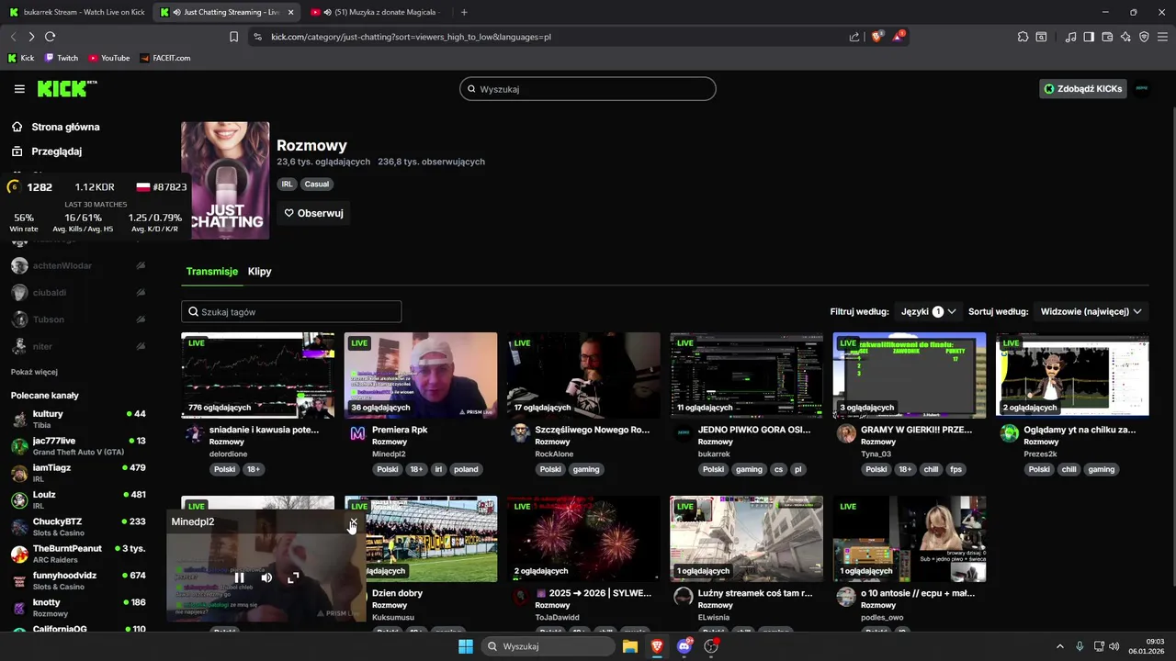Open the Widzowie (najwięcej) sort dropdown
Viewport: 1176px width, 661px height.
[1091, 311]
